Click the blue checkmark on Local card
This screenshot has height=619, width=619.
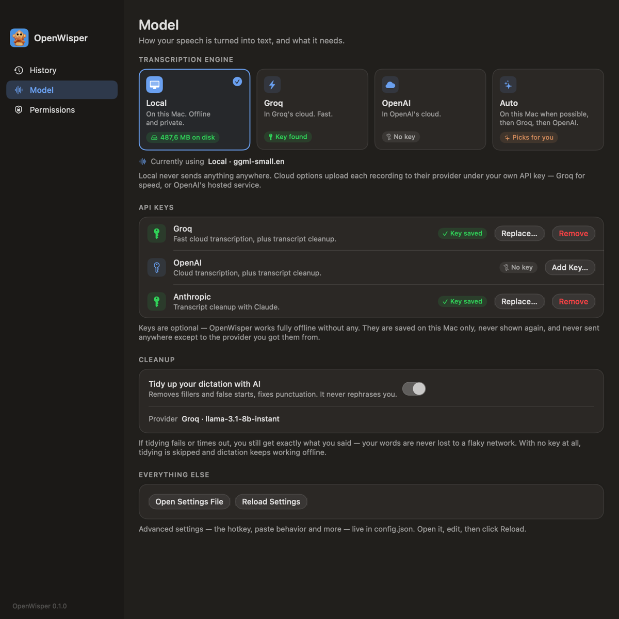click(x=237, y=82)
